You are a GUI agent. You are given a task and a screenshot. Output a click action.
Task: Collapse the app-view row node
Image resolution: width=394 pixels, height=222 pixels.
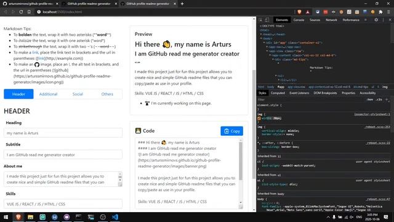pos(267,51)
